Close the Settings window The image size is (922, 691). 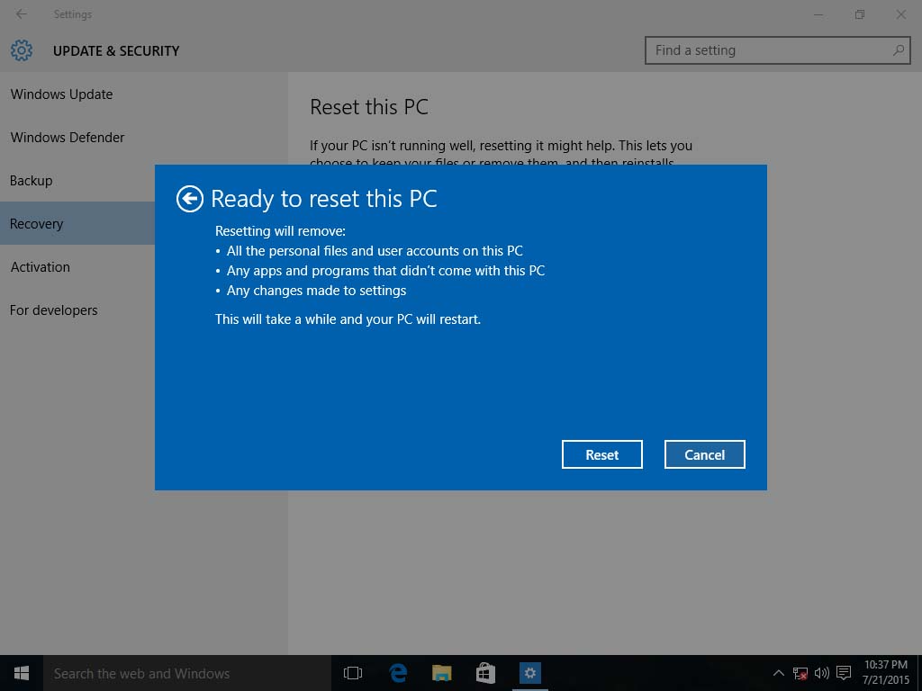tap(900, 14)
